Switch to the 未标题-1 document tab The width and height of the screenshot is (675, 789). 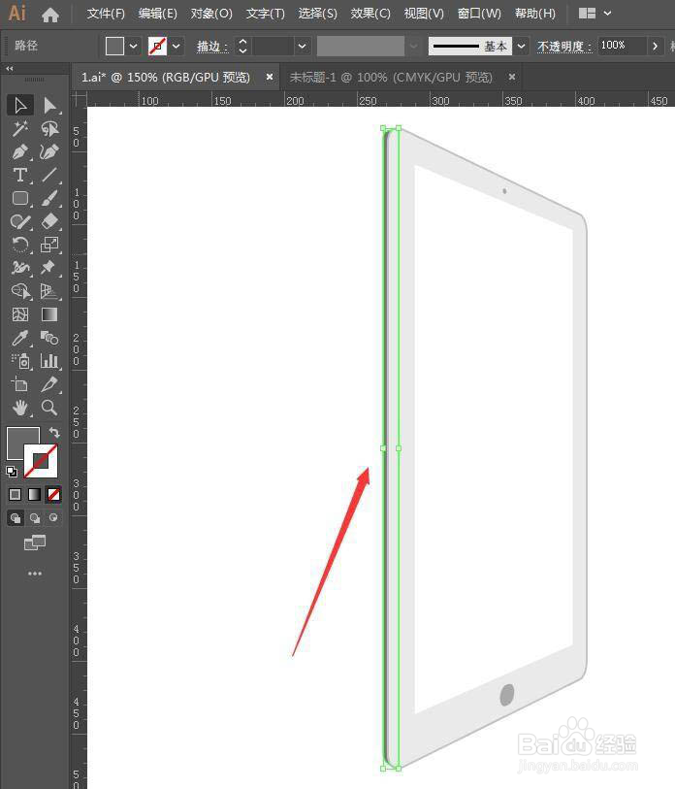pos(391,77)
